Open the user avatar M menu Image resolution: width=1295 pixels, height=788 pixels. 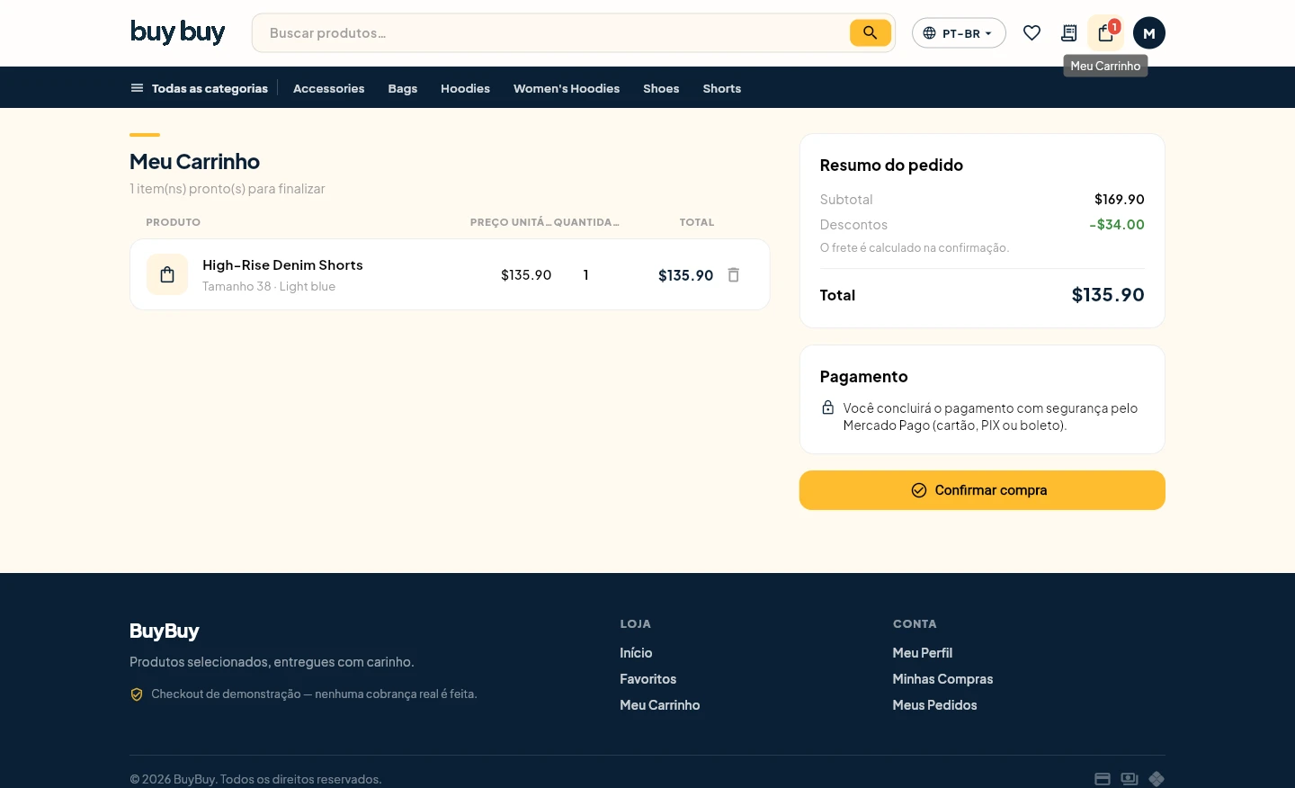pyautogui.click(x=1148, y=33)
